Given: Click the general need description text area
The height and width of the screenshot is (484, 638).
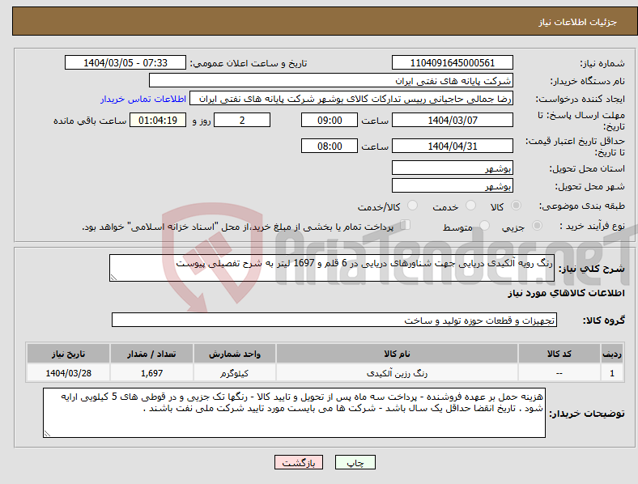Looking at the screenshot, I should 332,268.
